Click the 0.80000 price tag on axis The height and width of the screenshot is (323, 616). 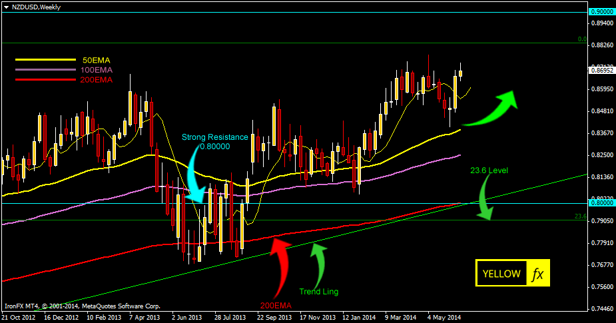(601, 204)
